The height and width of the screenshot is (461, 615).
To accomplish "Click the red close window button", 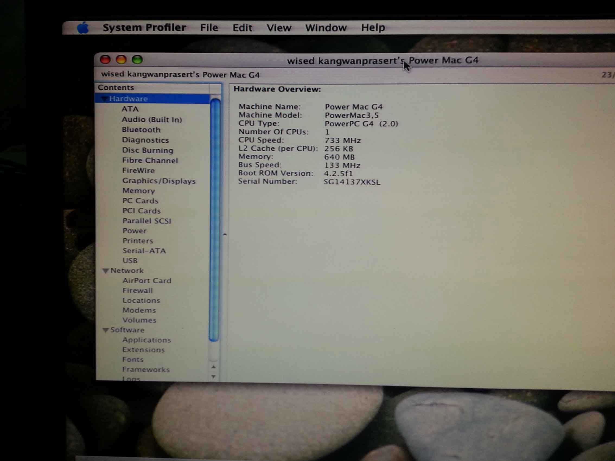I will point(105,59).
